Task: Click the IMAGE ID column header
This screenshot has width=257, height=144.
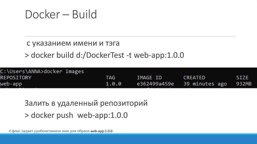Action: pyautogui.click(x=149, y=78)
